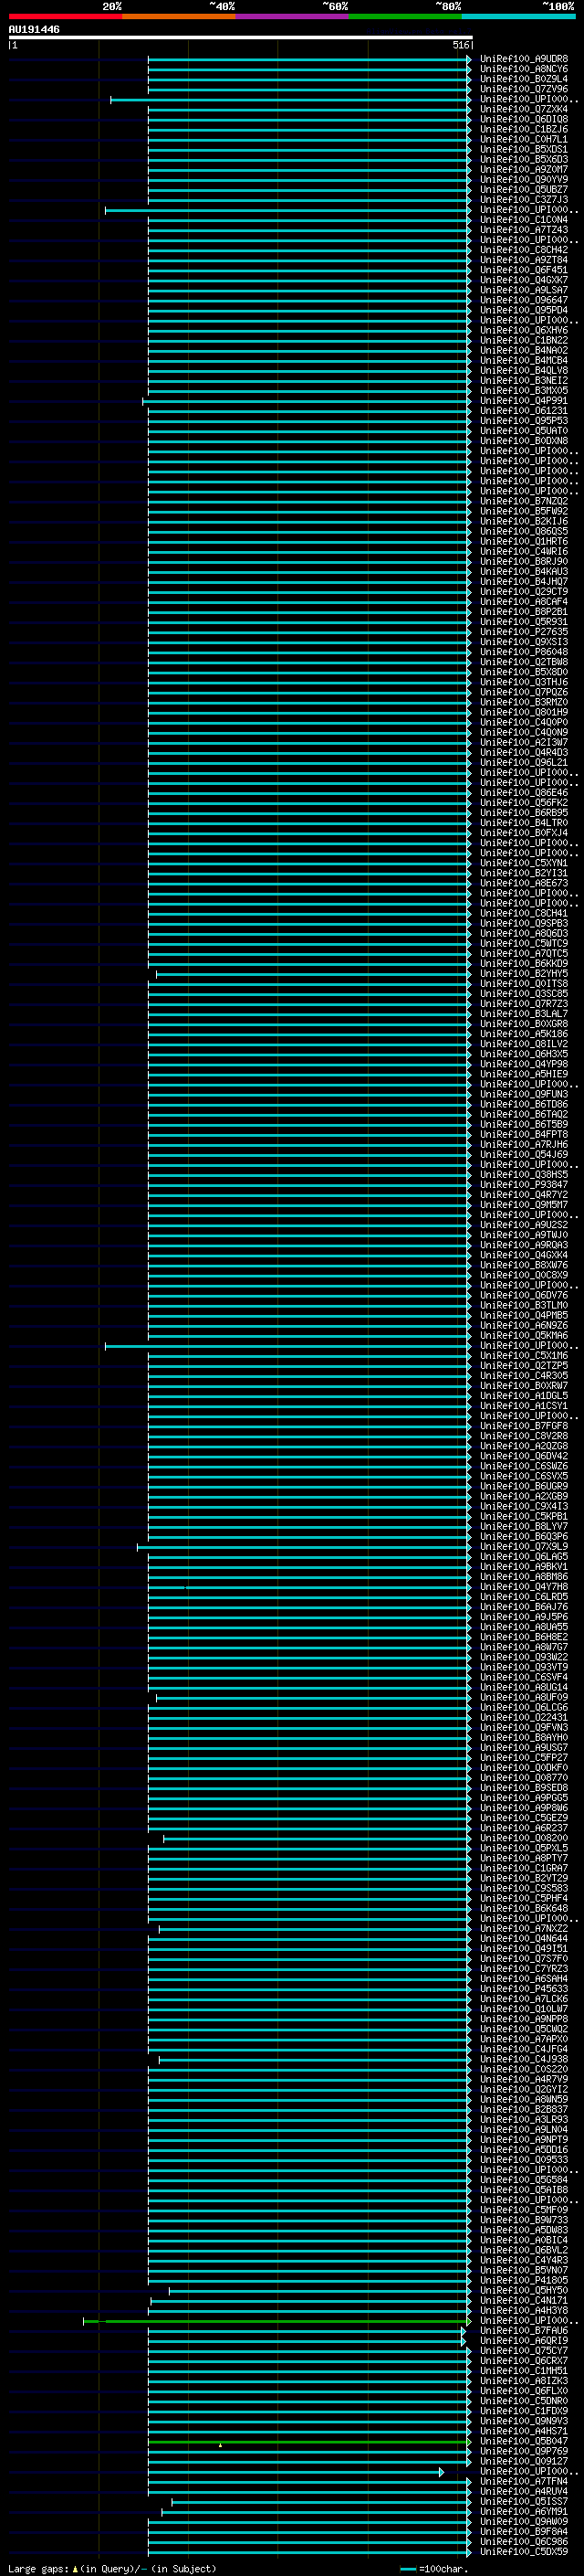
Task: Open the entry UniRef100_Q5ISS7
Action: 524,2502
